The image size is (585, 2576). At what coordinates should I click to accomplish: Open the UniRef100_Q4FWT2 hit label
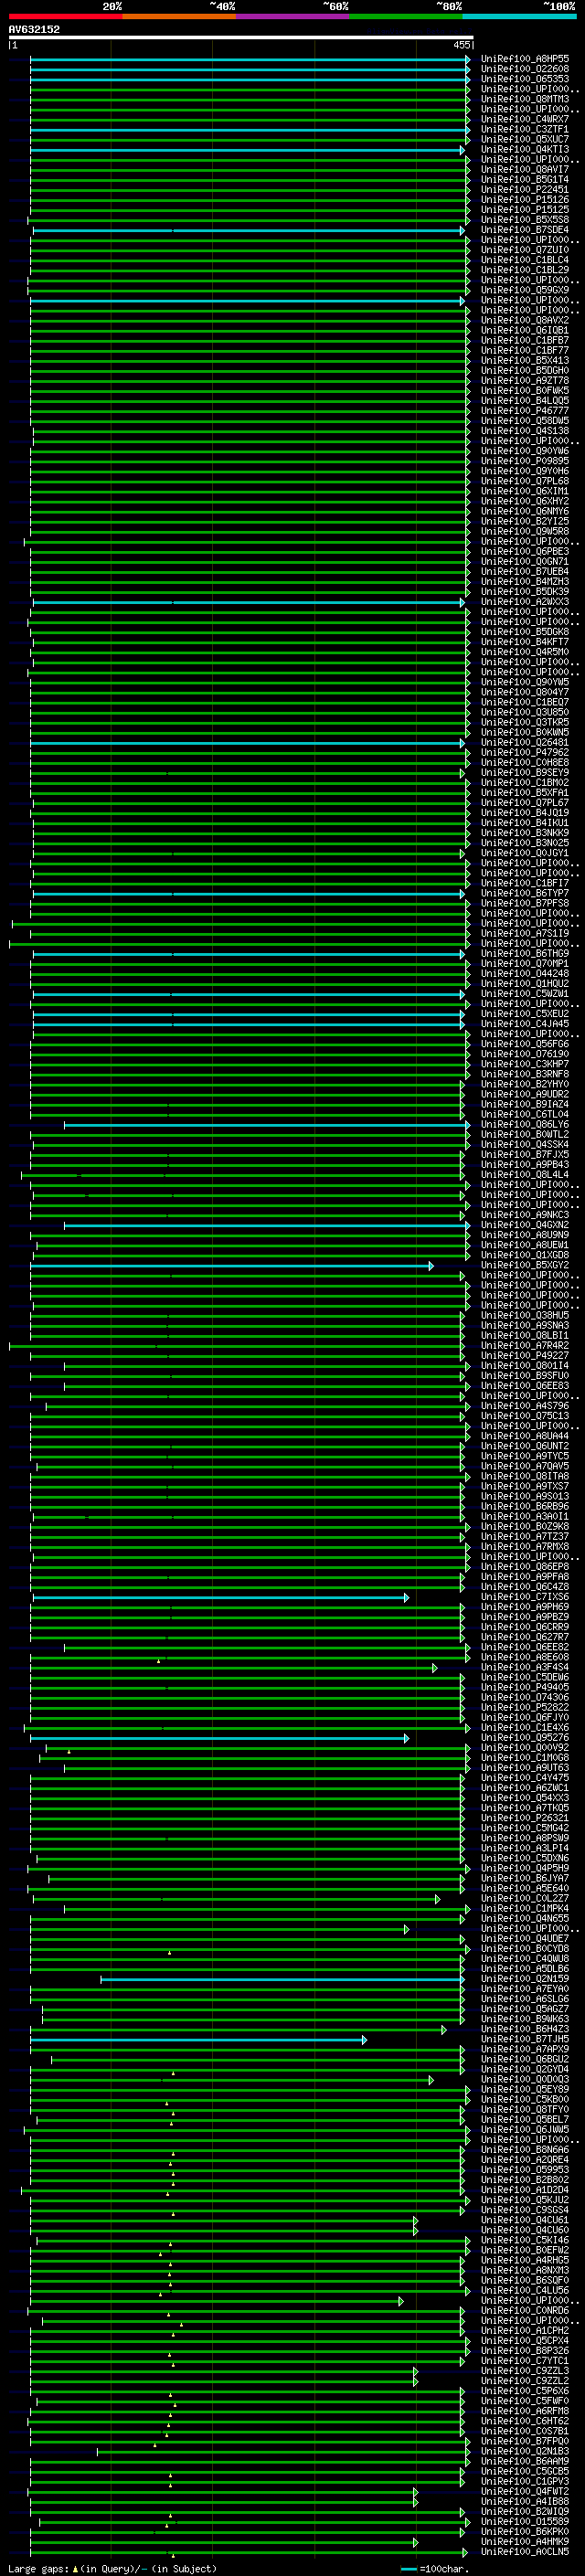pyautogui.click(x=525, y=2491)
